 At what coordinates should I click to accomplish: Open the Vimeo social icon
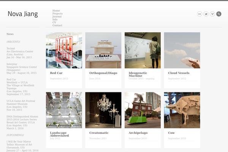[x=212, y=14]
